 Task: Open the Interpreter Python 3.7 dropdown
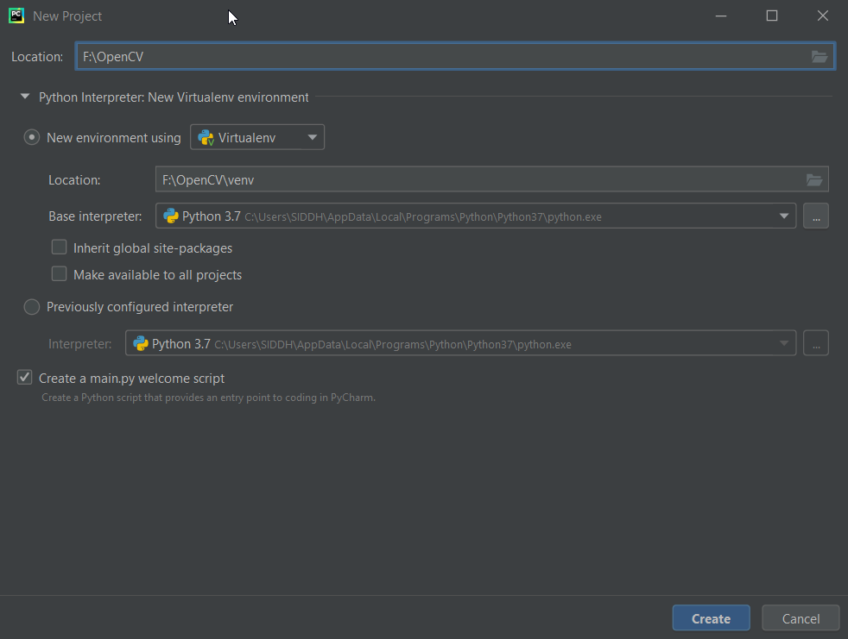461,343
